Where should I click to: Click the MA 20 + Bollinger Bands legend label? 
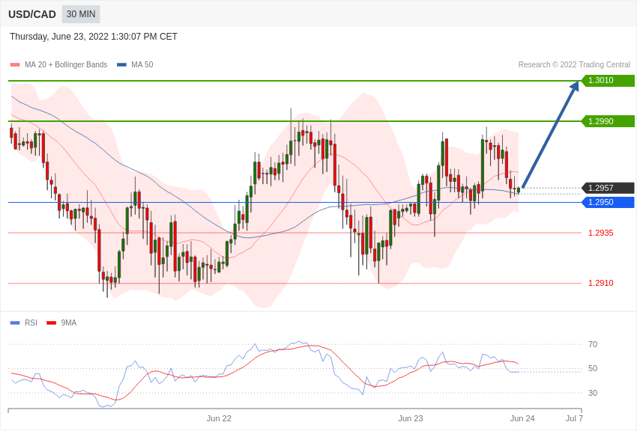pyautogui.click(x=66, y=65)
